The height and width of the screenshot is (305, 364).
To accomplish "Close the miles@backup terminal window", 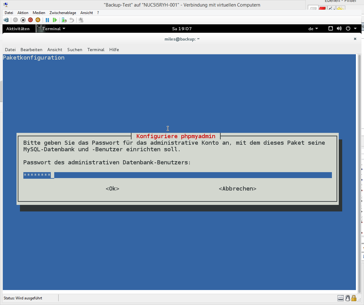I will tap(355, 39).
